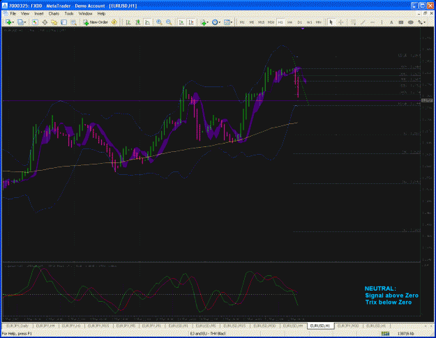This screenshot has width=436, height=338.
Task: Click the connection status bars indicator
Action: click(x=385, y=333)
